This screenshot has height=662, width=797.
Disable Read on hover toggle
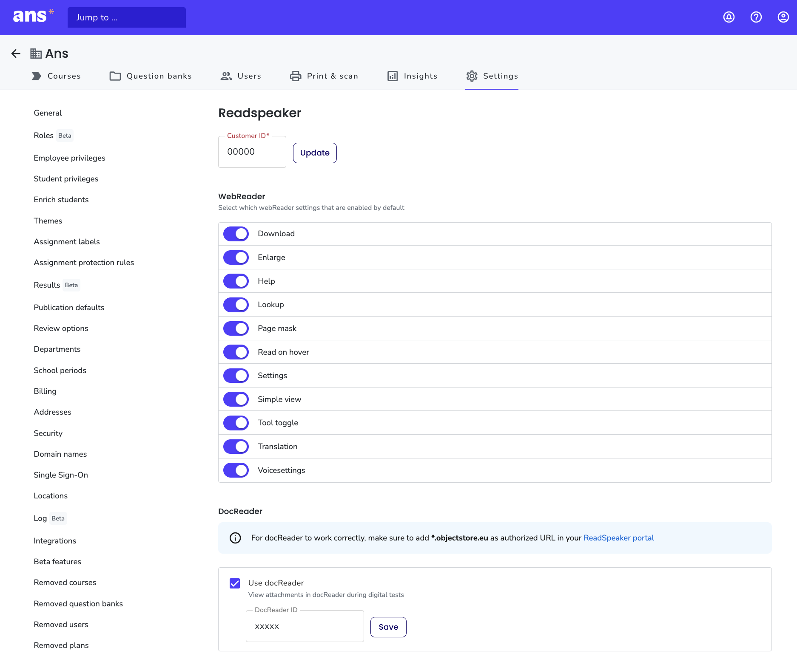[236, 352]
